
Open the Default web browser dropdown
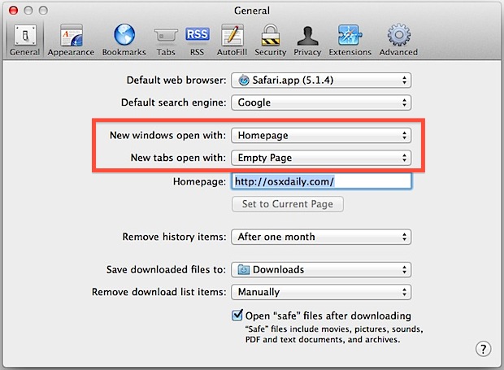click(x=321, y=80)
